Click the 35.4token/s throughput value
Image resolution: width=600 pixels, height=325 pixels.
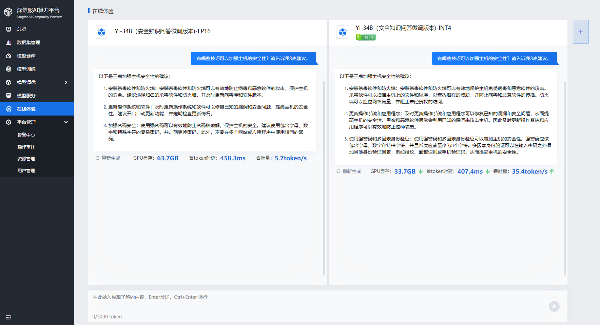point(530,171)
